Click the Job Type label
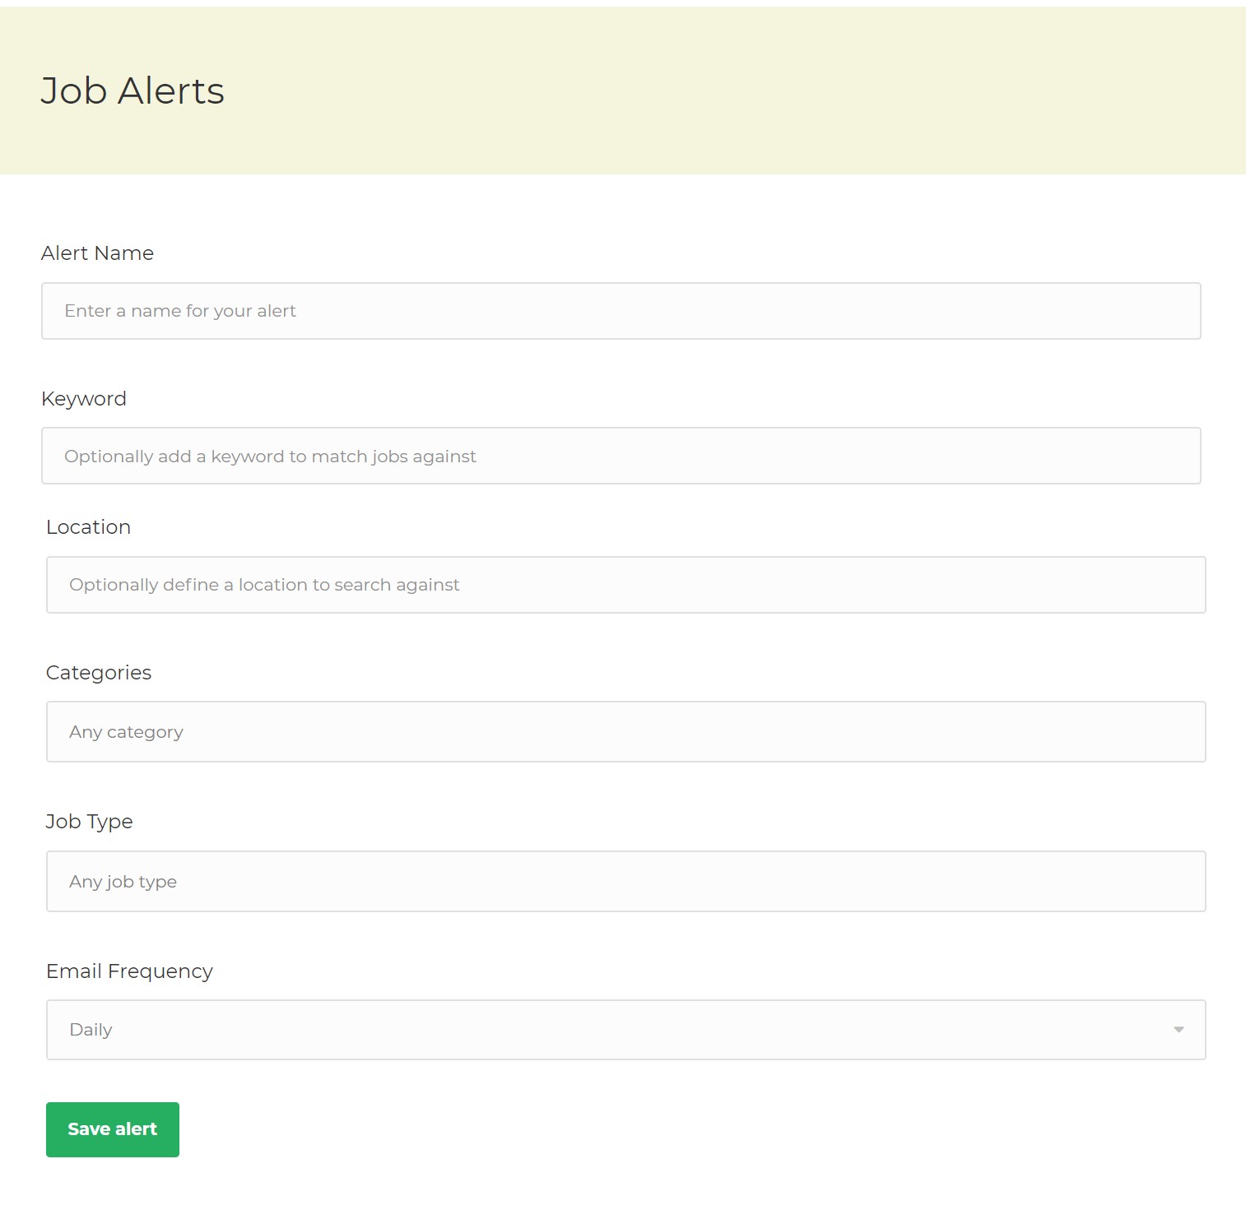This screenshot has height=1219, width=1246. (89, 822)
